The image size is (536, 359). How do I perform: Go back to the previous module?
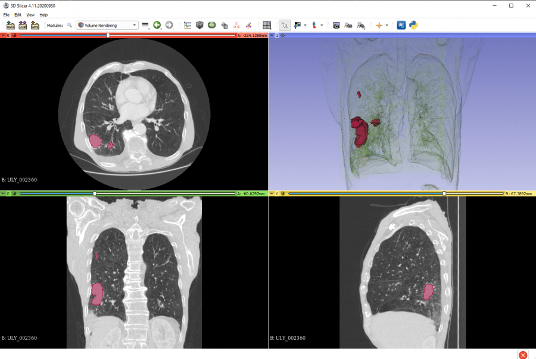(x=157, y=25)
